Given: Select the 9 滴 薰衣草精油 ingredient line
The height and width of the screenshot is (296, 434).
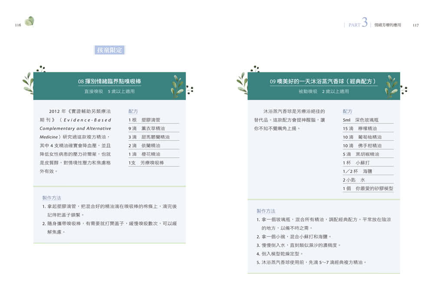Looking at the screenshot, I should tap(147, 128).
